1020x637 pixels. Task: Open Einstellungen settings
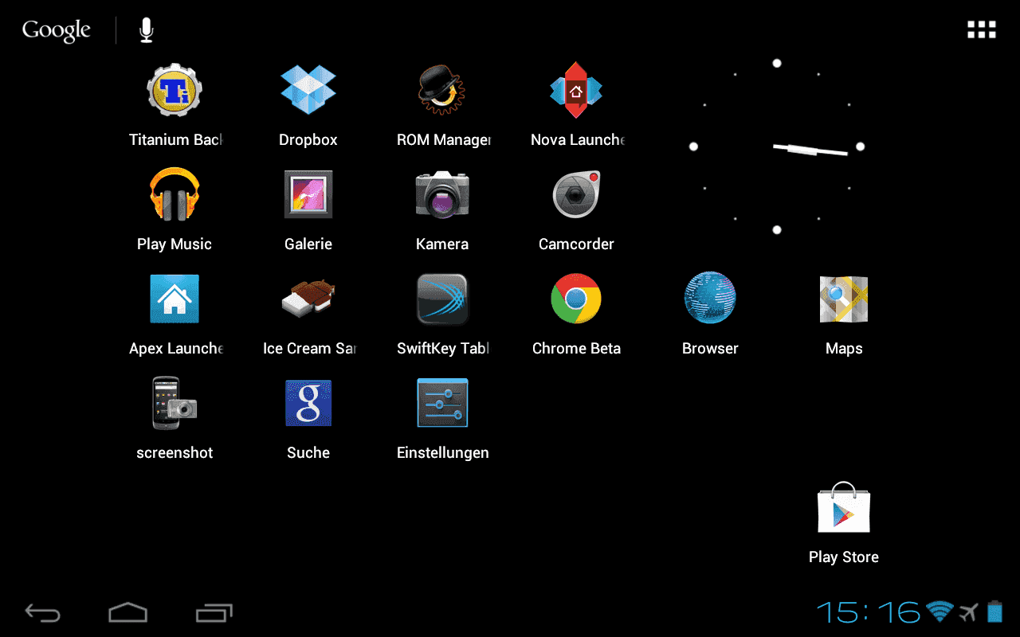point(442,403)
